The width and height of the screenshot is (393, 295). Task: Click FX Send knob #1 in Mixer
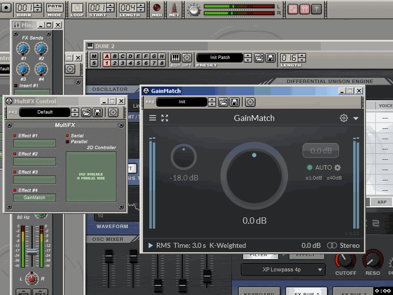click(23, 49)
